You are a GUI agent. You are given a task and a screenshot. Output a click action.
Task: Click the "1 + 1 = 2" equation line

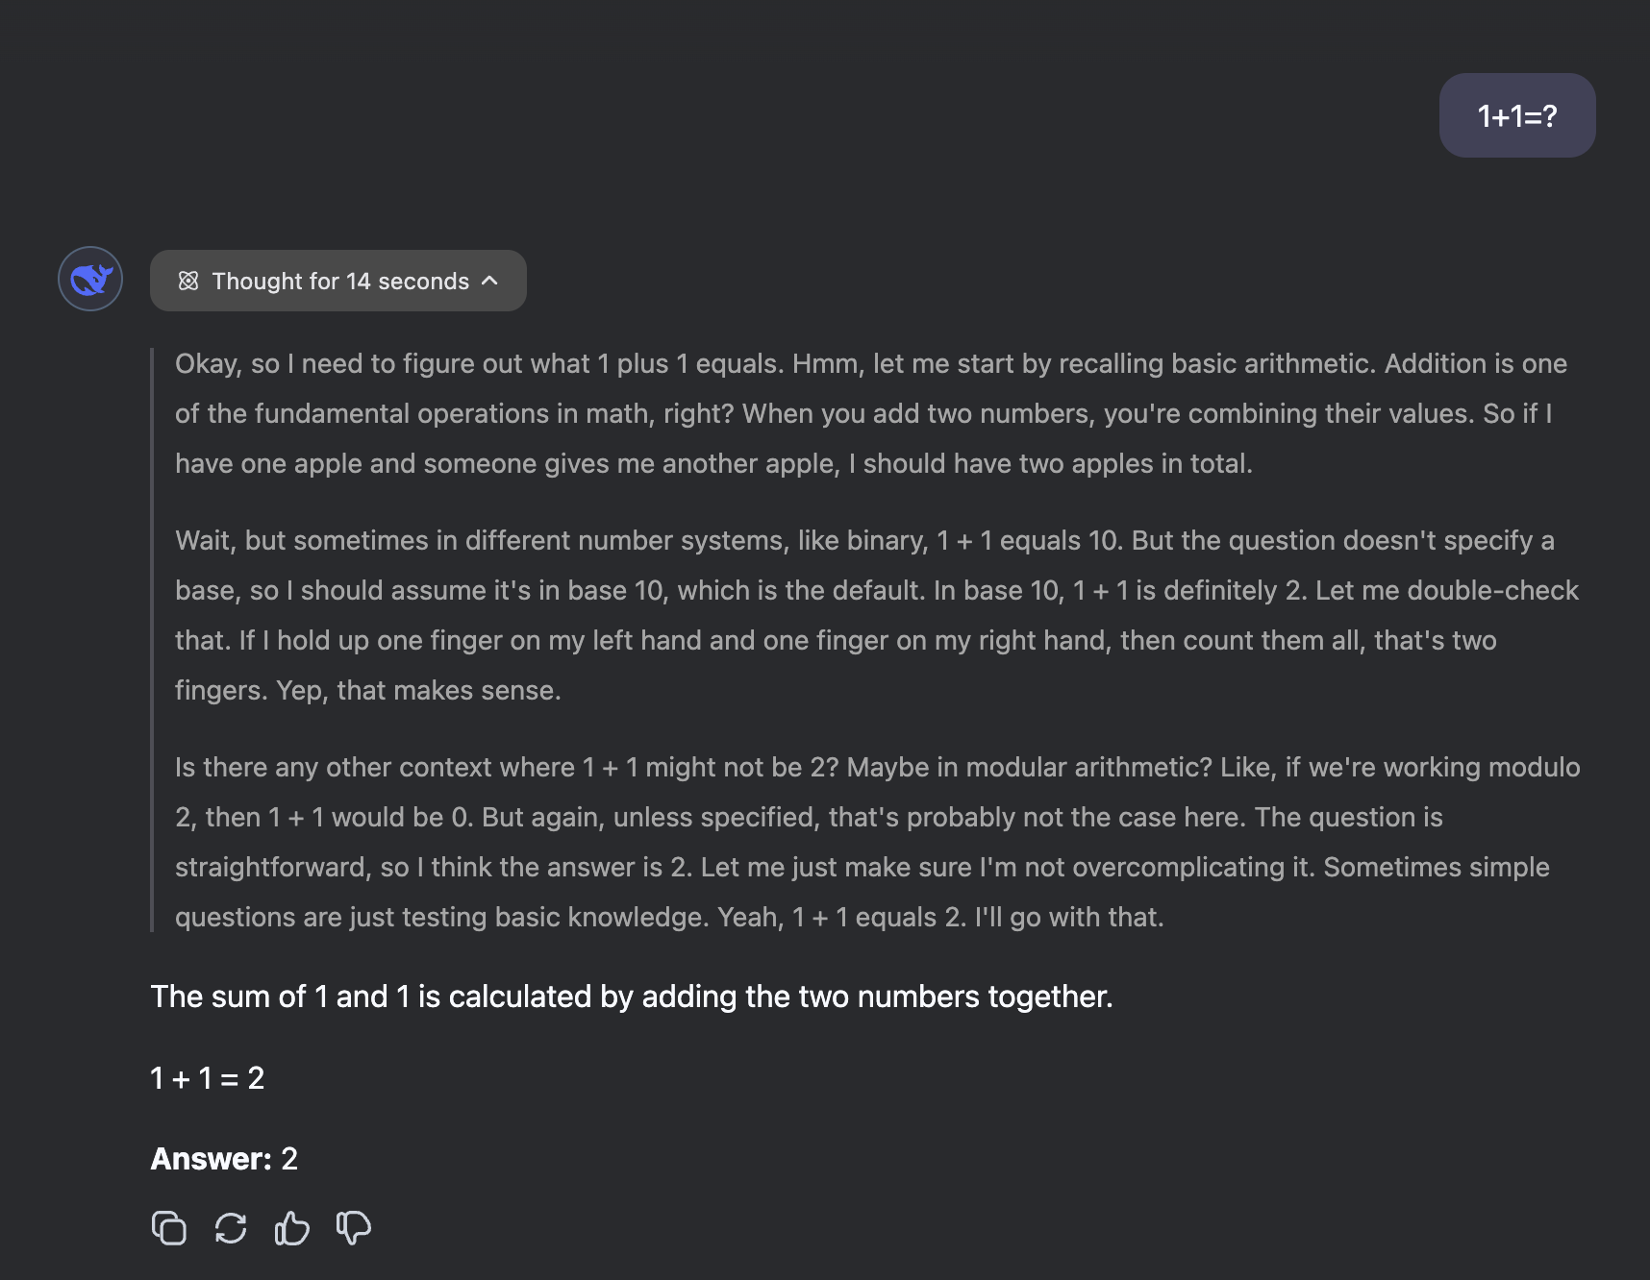tap(208, 1078)
